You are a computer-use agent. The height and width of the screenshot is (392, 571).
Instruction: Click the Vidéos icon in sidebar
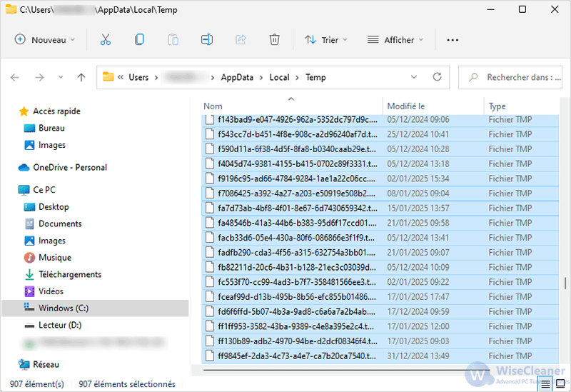29,291
